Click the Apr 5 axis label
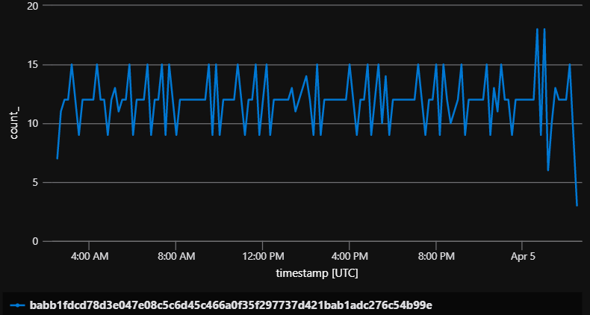This screenshot has height=315, width=590. [x=523, y=257]
